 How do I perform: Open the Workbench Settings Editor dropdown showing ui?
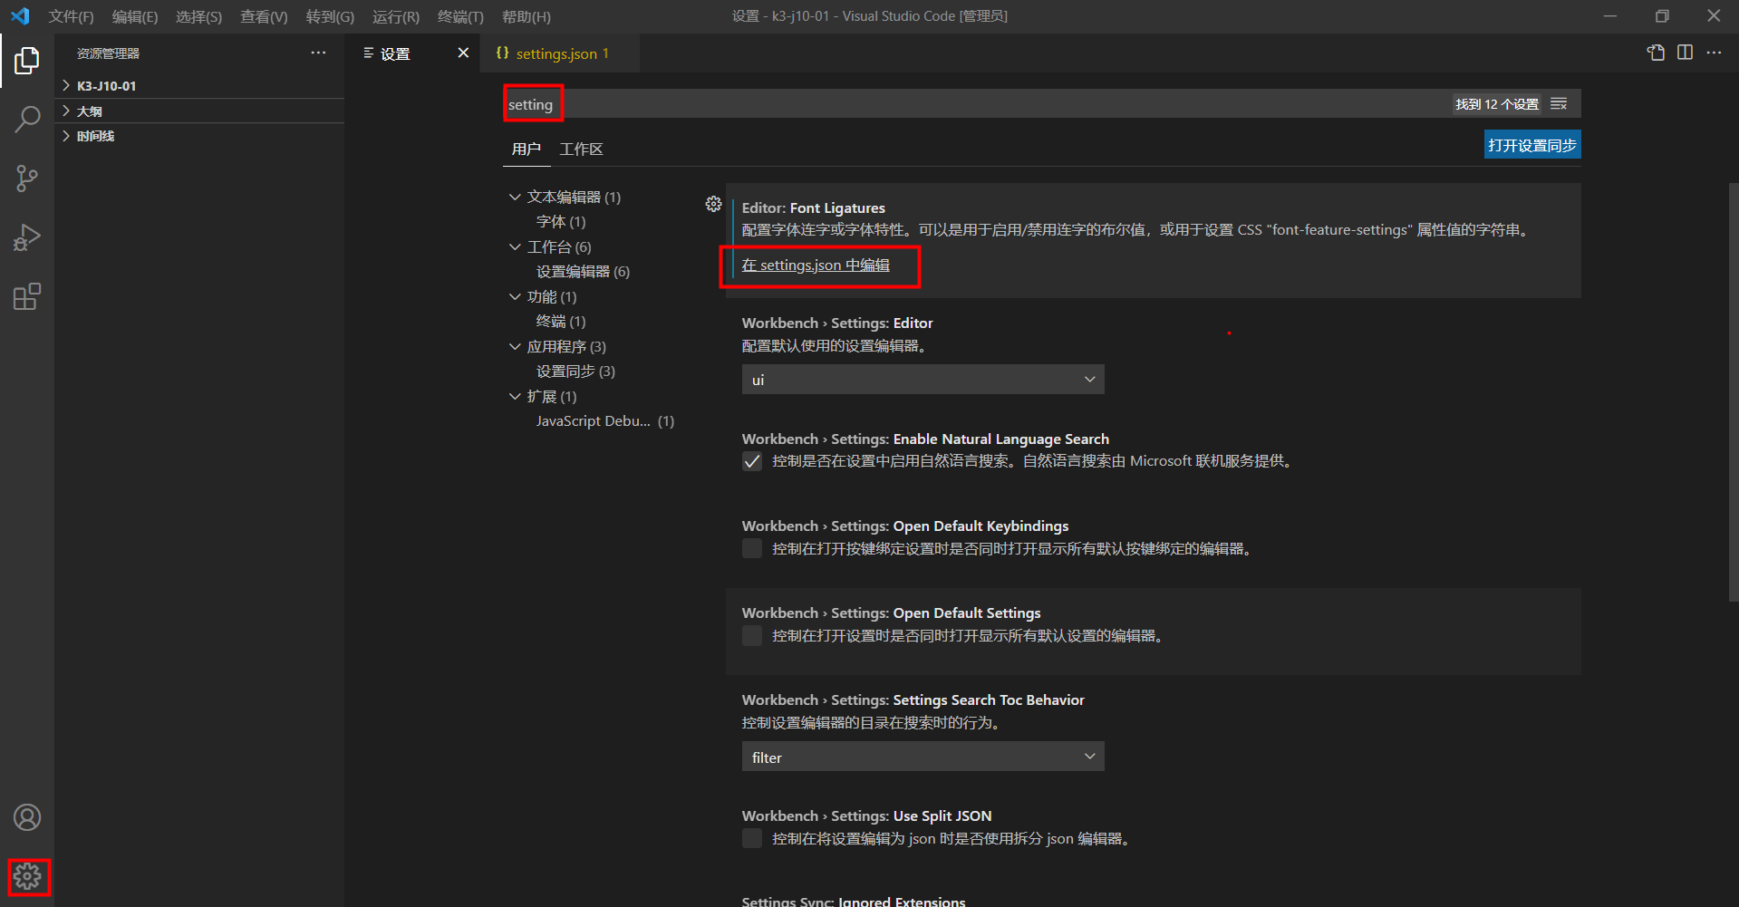point(922,379)
